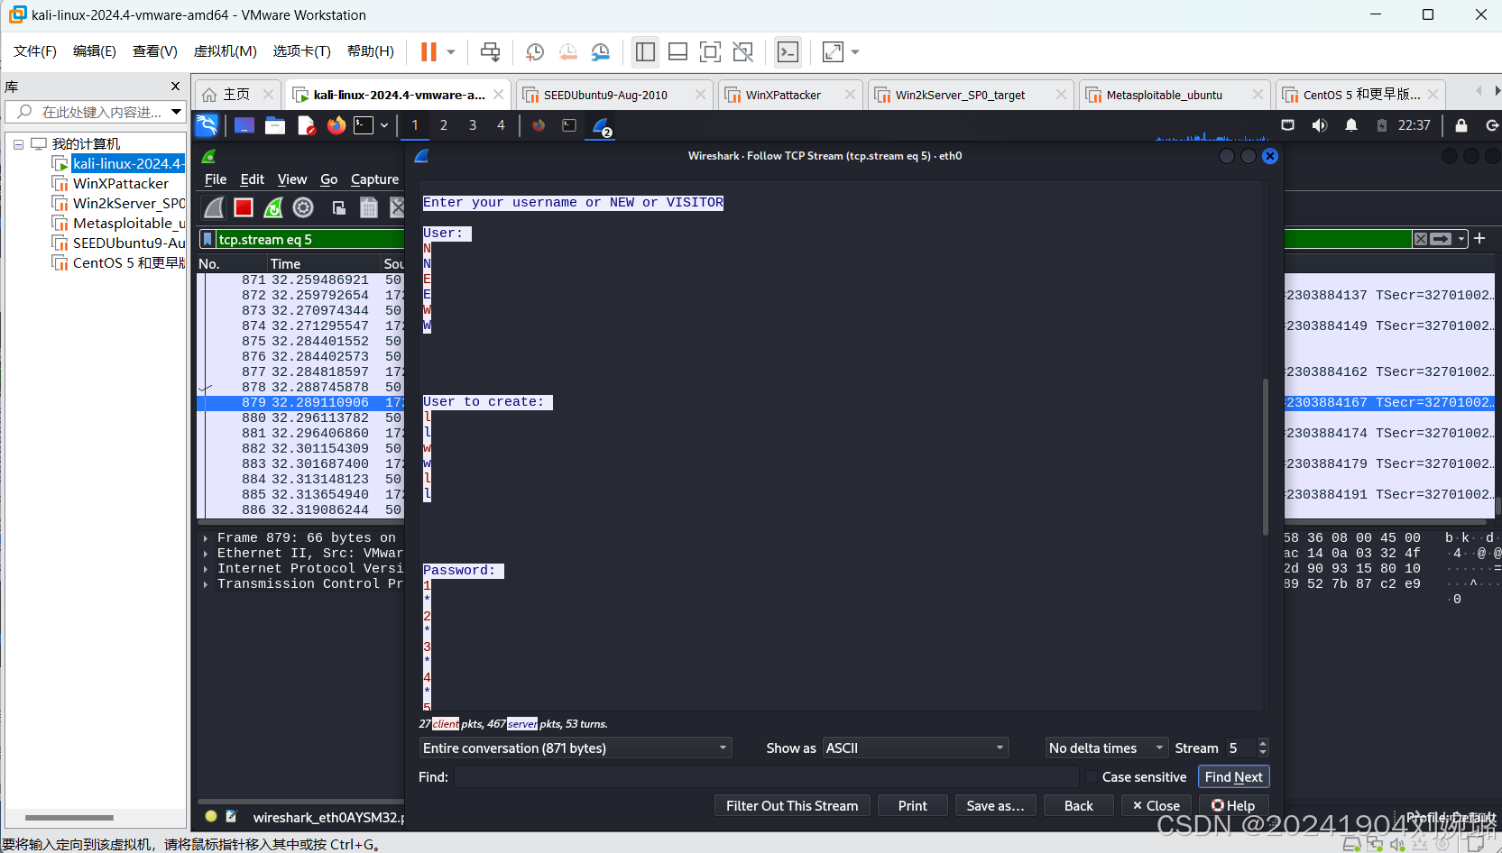Click the Print button
Viewport: 1502px width, 853px height.
(912, 806)
